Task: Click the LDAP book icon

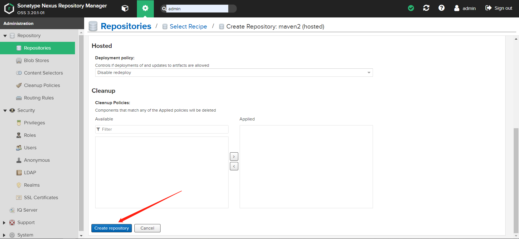Action: tap(19, 173)
